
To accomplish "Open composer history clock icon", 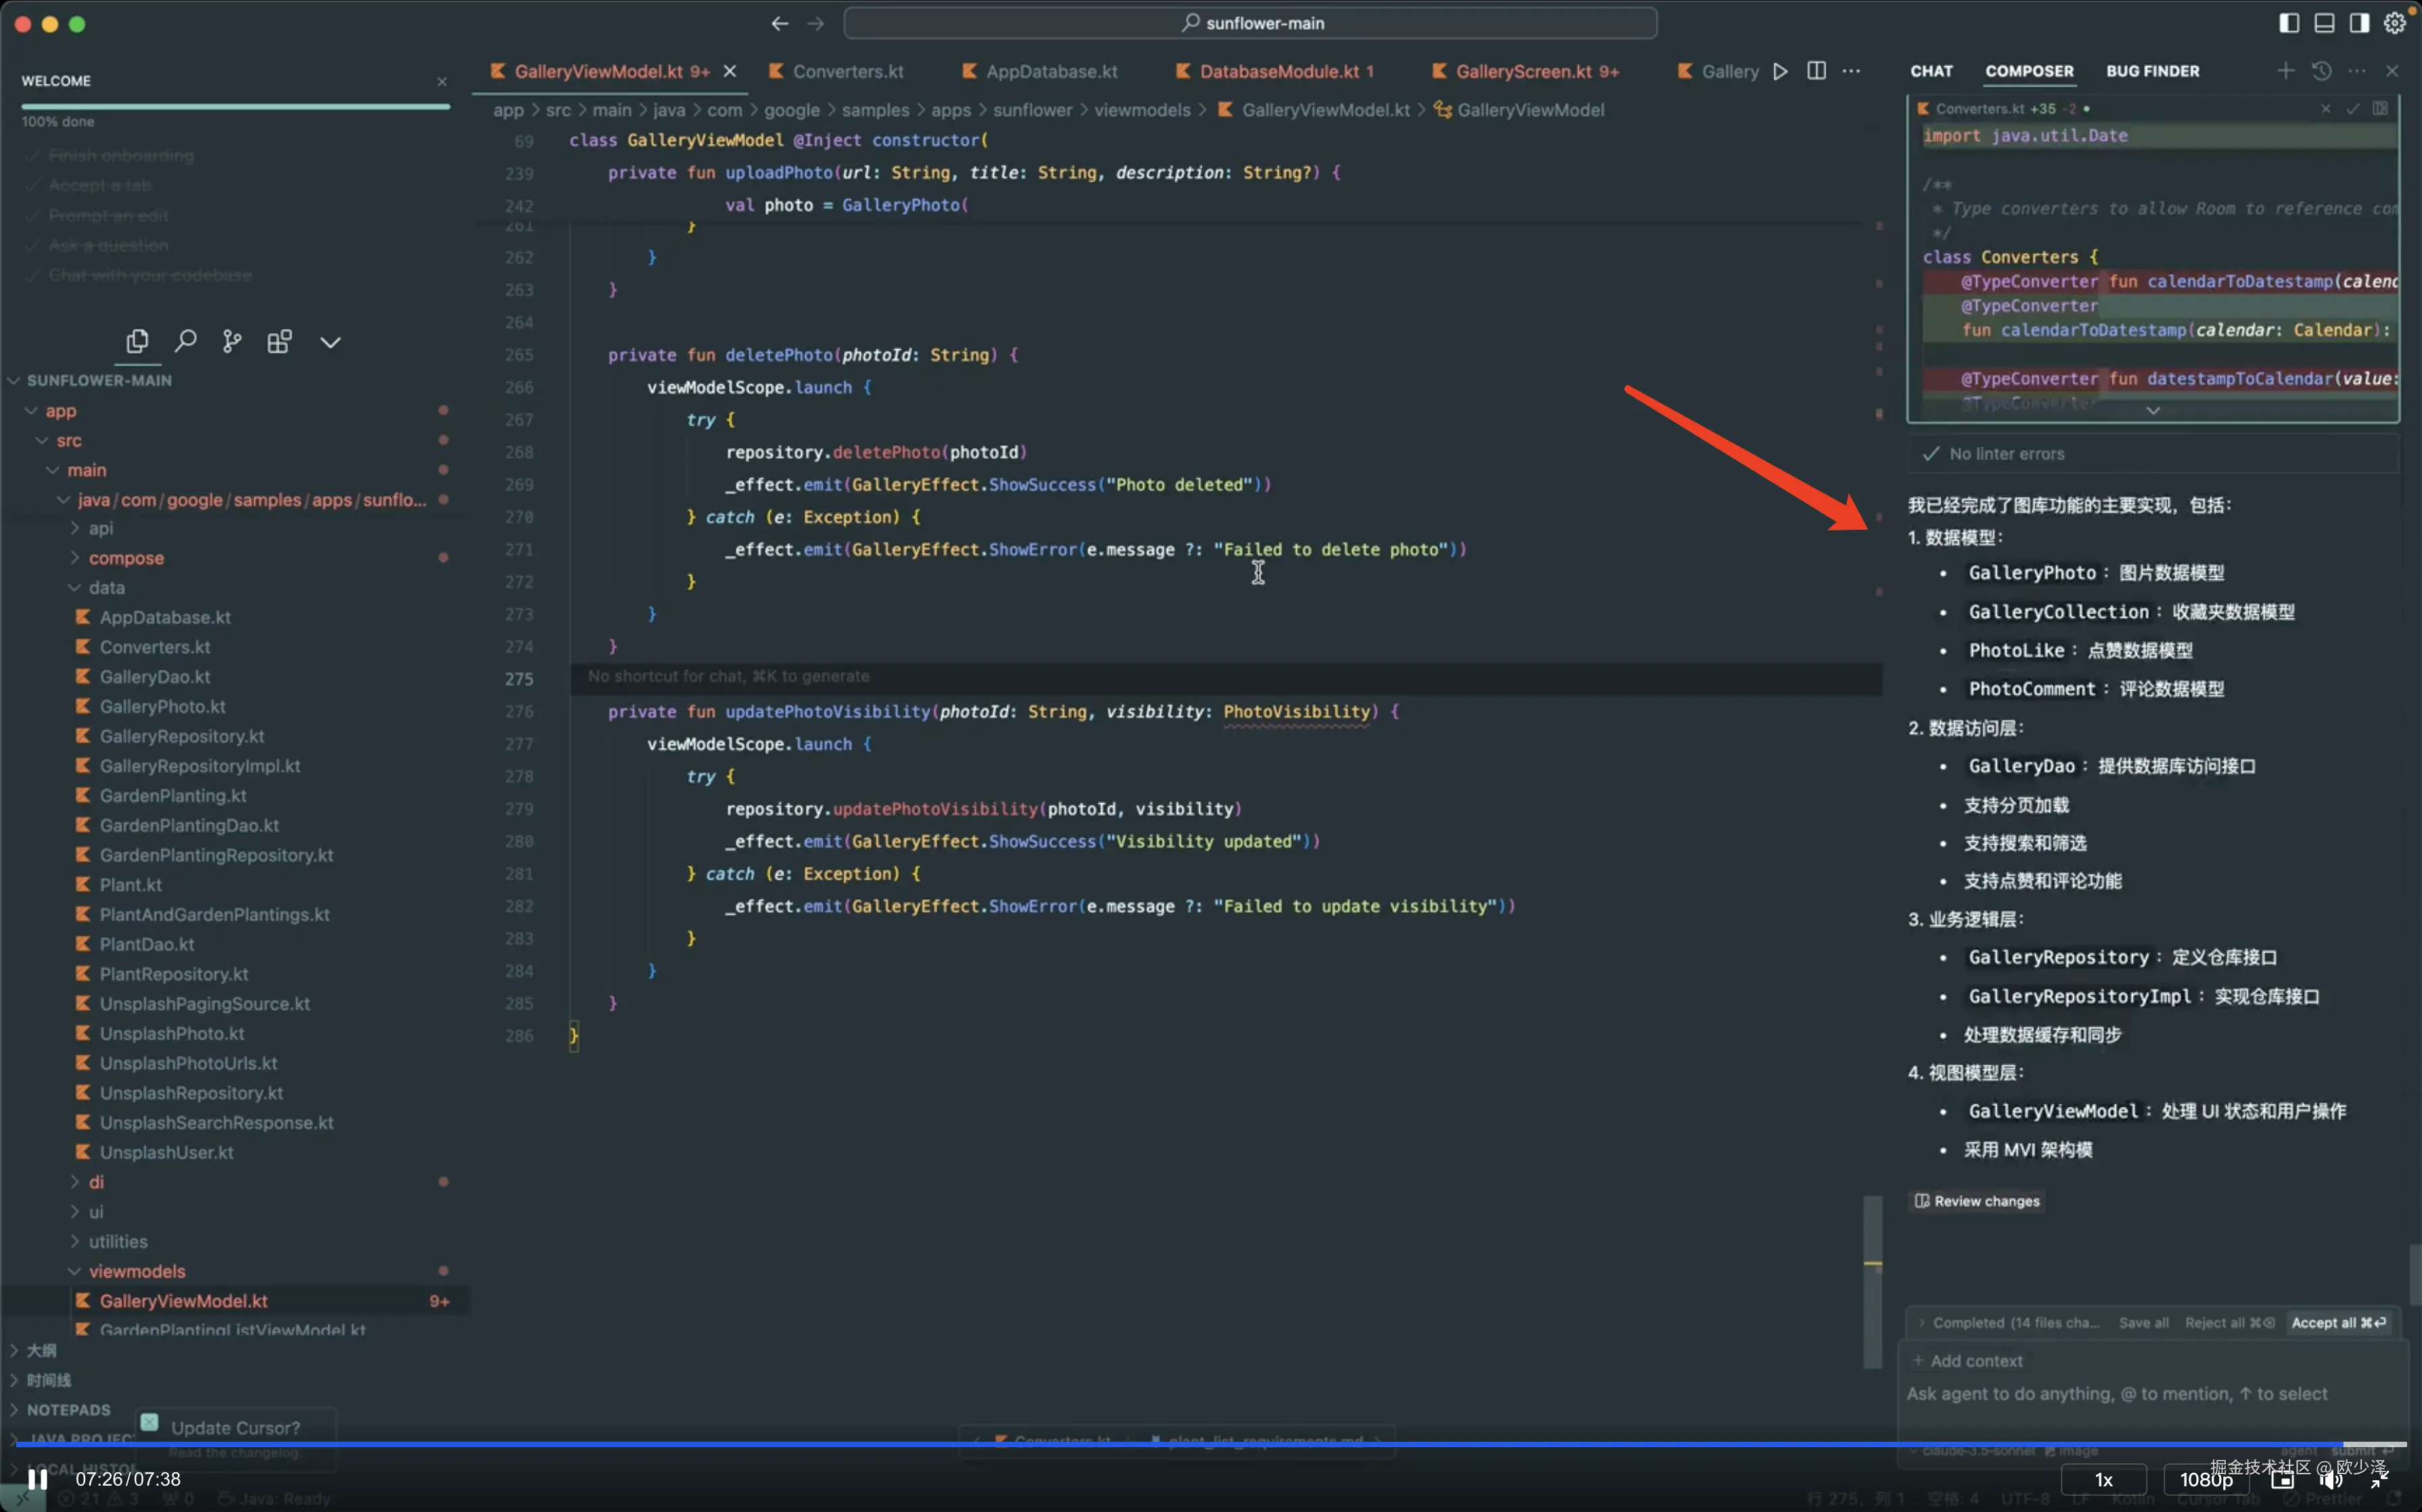I will click(2322, 71).
